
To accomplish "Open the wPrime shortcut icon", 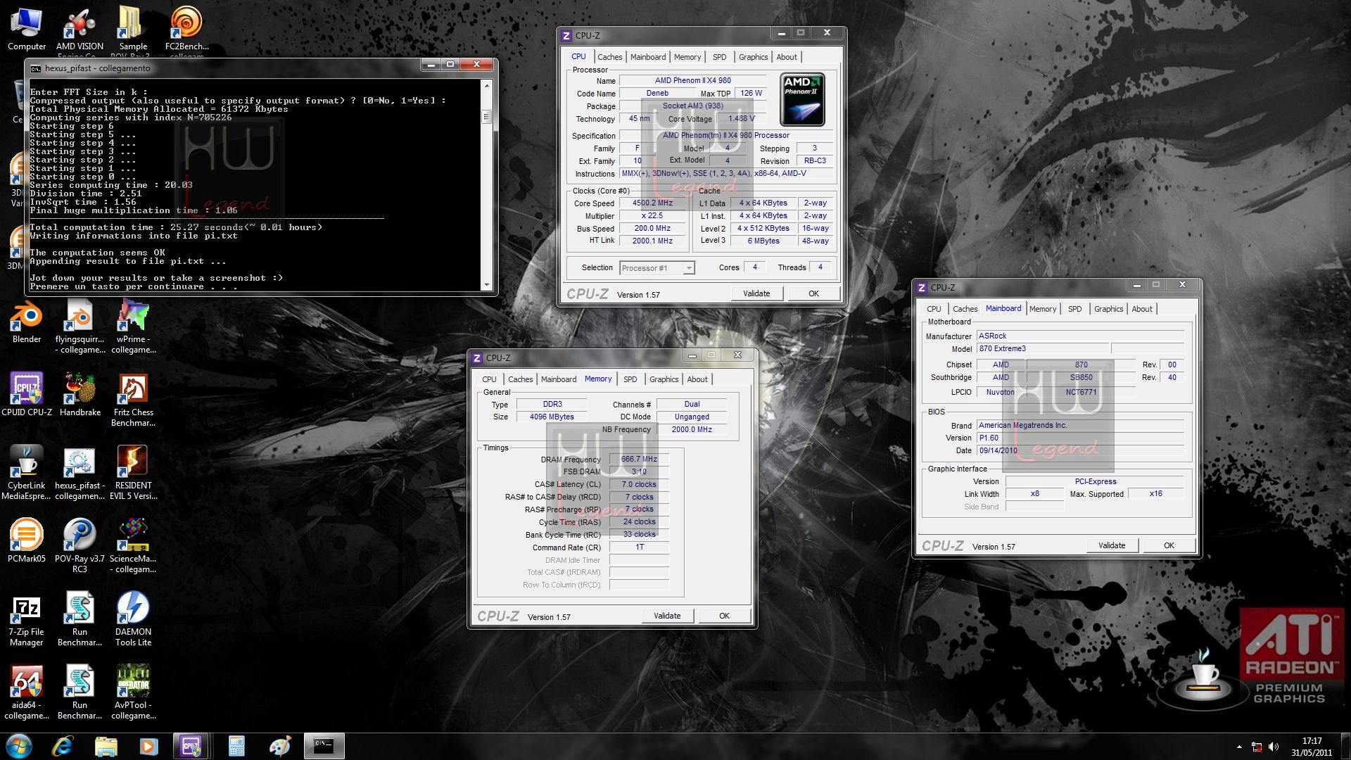I will tap(133, 326).
